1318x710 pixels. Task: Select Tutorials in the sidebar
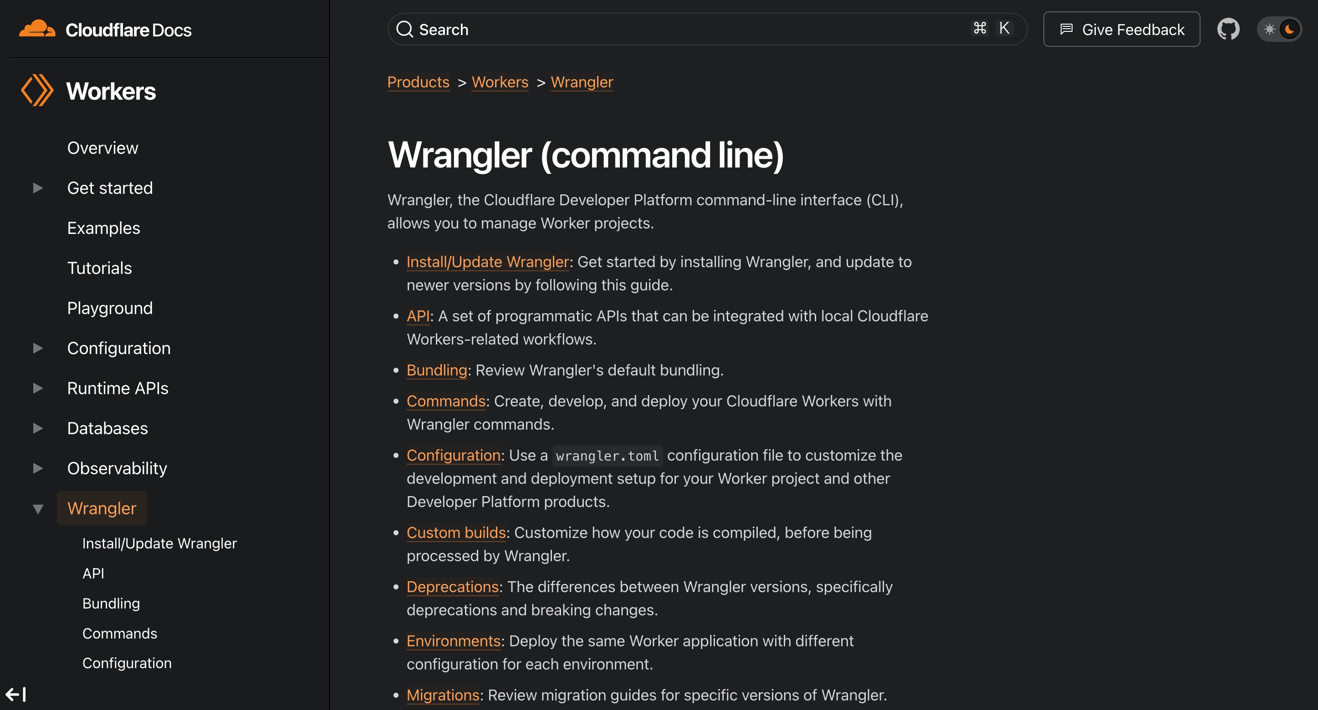coord(100,268)
